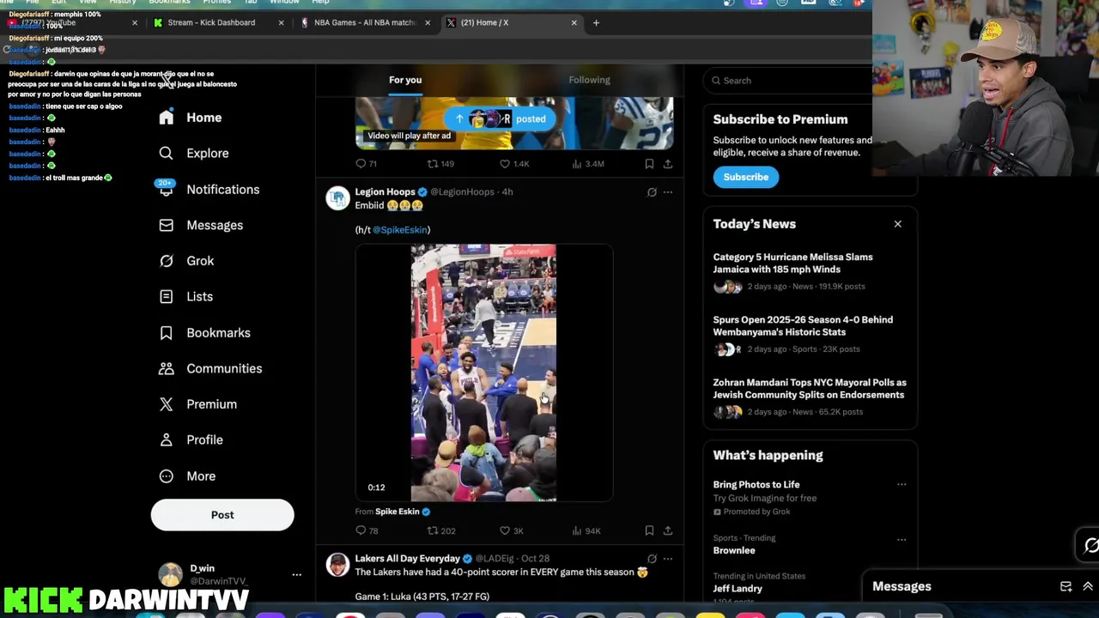Switch to the For you tab
This screenshot has height=618, width=1099.
coord(405,80)
